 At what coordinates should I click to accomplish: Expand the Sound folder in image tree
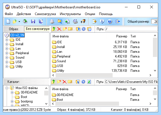(7, 57)
